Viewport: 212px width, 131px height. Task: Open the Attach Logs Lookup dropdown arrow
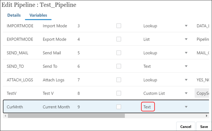point(186,80)
